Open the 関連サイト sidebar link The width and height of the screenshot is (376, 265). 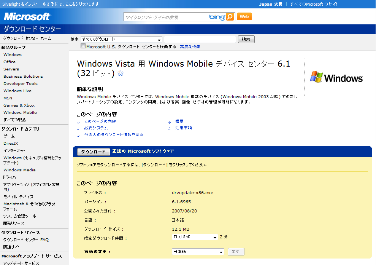coord(11,247)
